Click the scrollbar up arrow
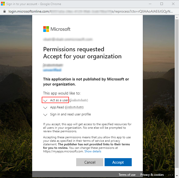The height and width of the screenshot is (178, 179). click(177, 17)
